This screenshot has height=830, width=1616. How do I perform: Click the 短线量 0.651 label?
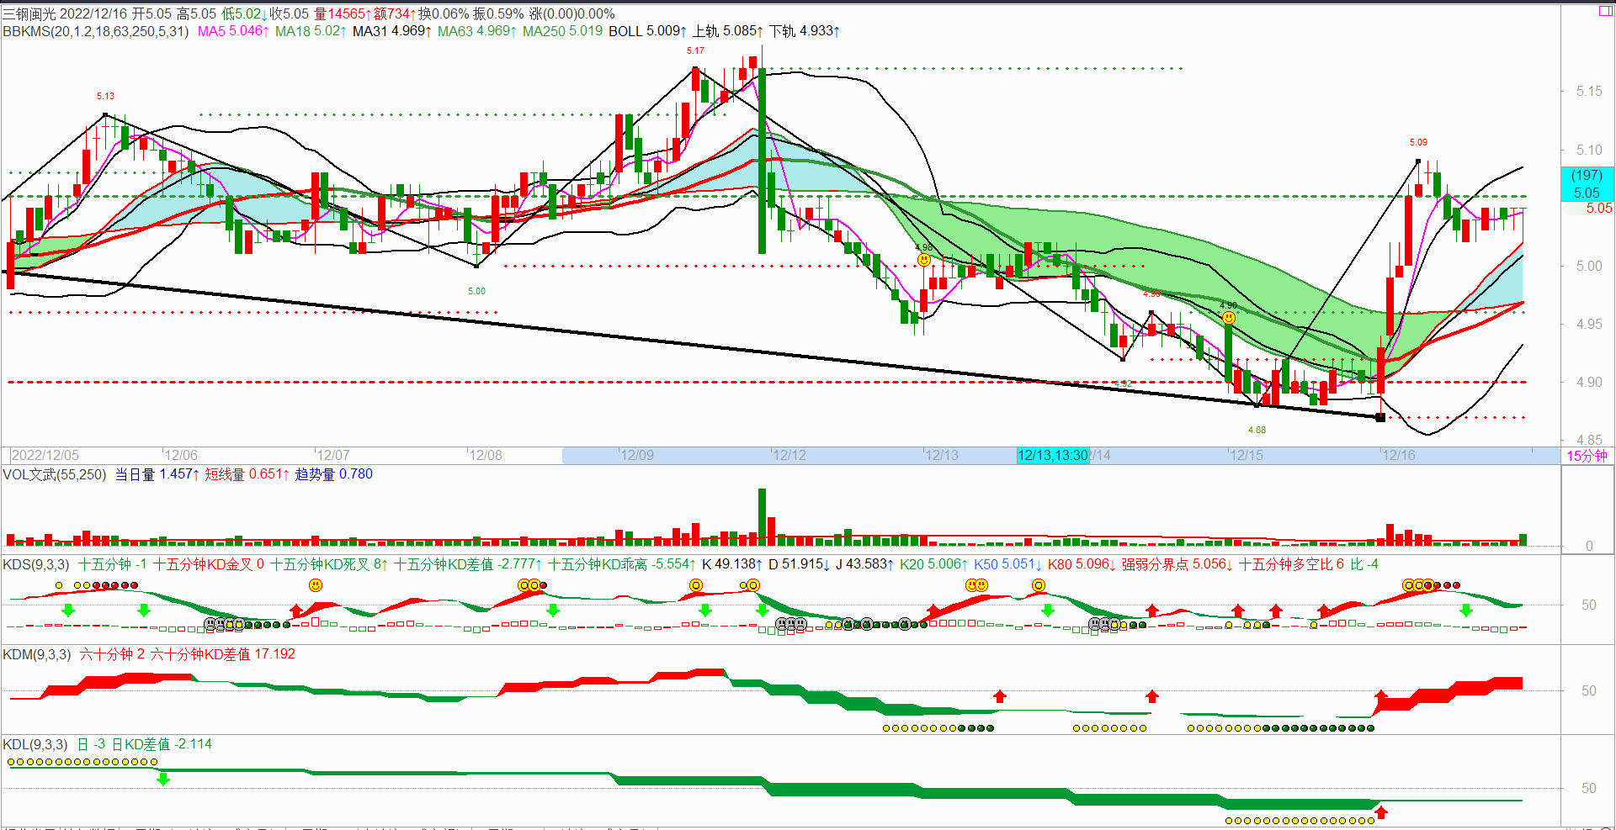[x=247, y=474]
